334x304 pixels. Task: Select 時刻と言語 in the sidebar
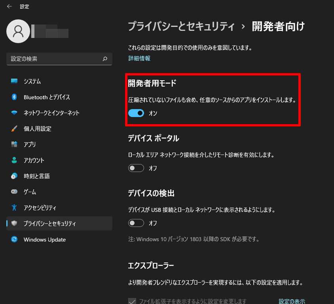[36, 176]
